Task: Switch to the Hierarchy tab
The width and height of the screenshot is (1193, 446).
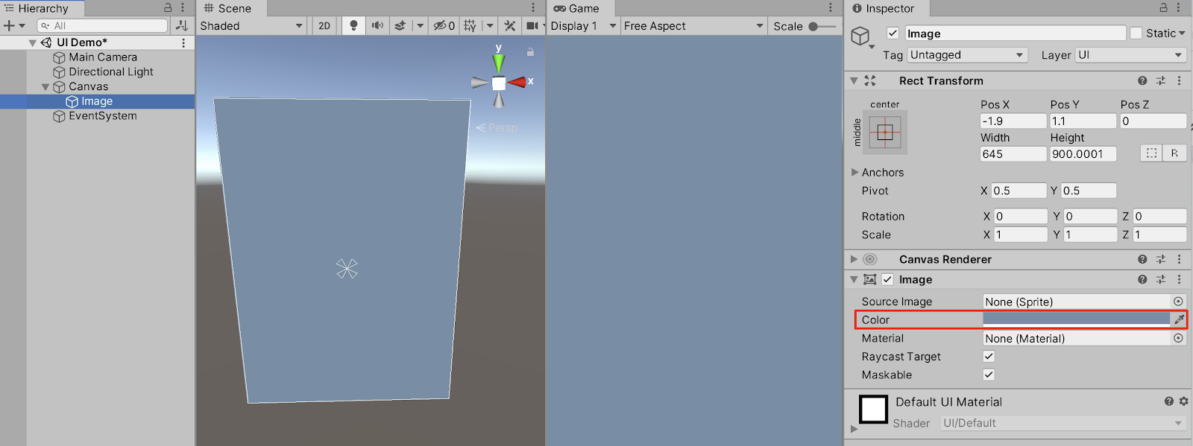Action: tap(43, 8)
